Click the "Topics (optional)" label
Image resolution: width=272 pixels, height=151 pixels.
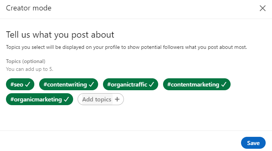(25, 61)
